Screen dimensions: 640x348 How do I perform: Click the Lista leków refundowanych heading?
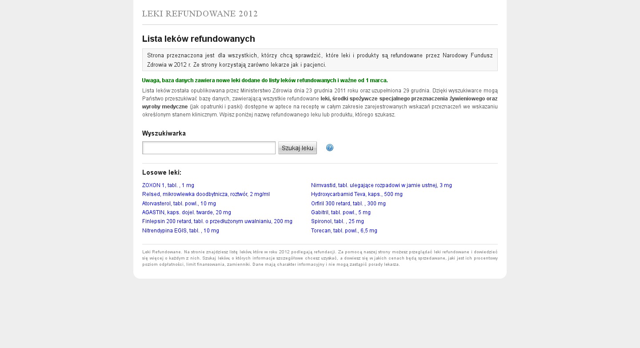[198, 39]
